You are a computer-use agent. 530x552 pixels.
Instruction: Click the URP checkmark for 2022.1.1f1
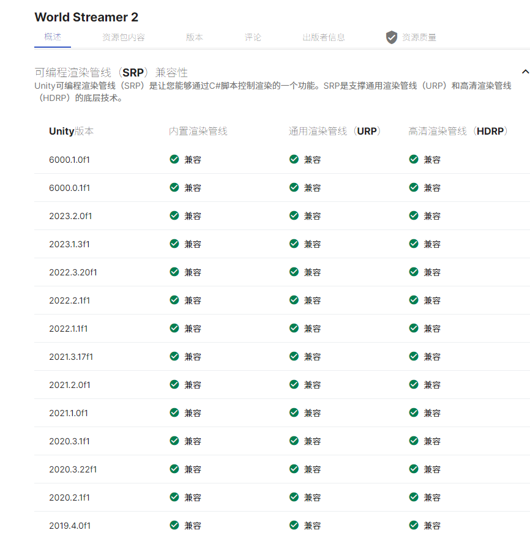[x=294, y=328]
